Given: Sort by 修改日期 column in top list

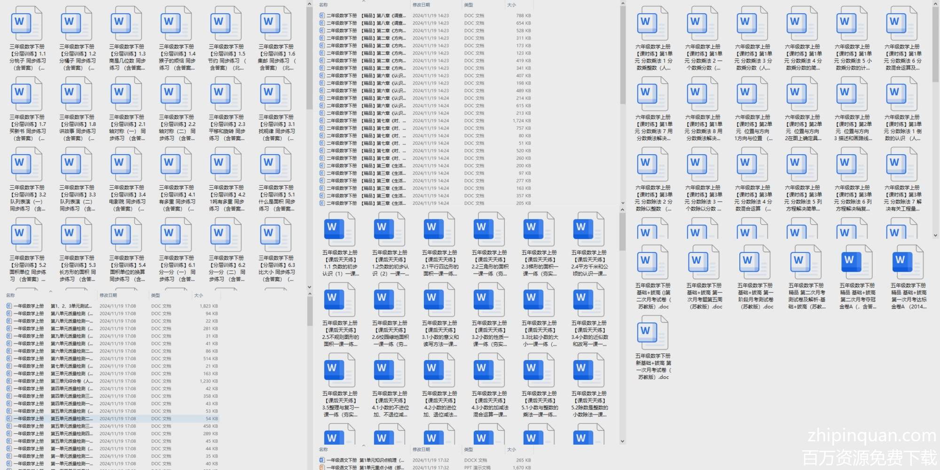Looking at the screenshot, I should [421, 5].
